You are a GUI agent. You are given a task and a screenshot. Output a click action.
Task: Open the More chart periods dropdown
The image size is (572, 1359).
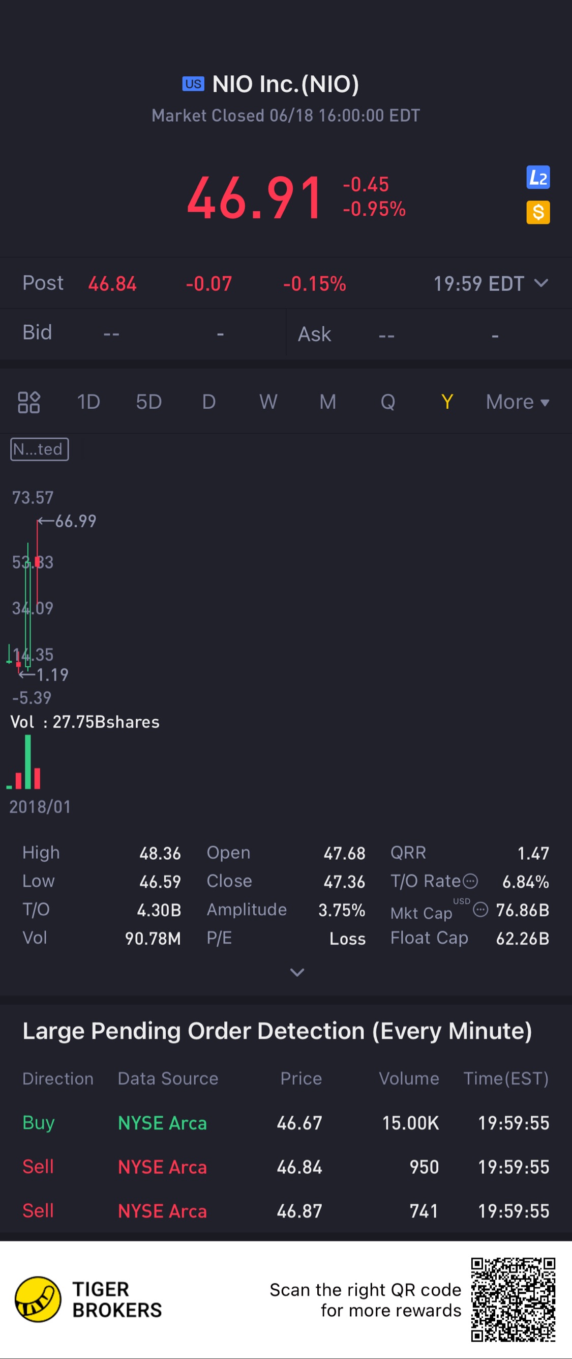(517, 402)
